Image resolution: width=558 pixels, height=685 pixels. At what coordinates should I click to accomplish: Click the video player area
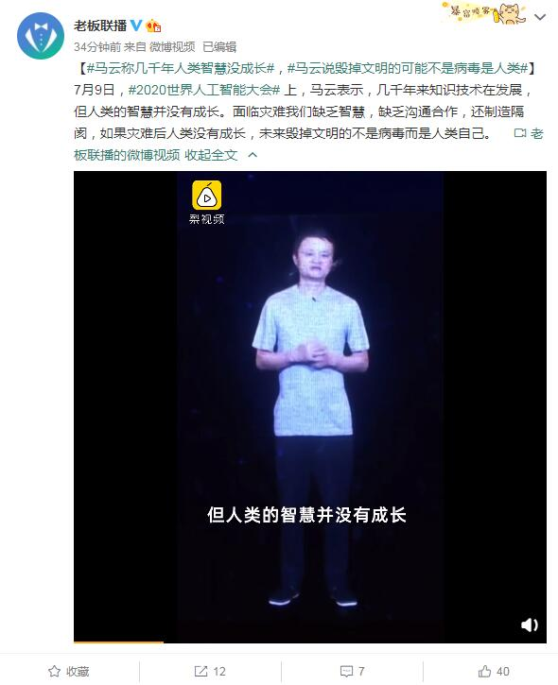coord(310,406)
